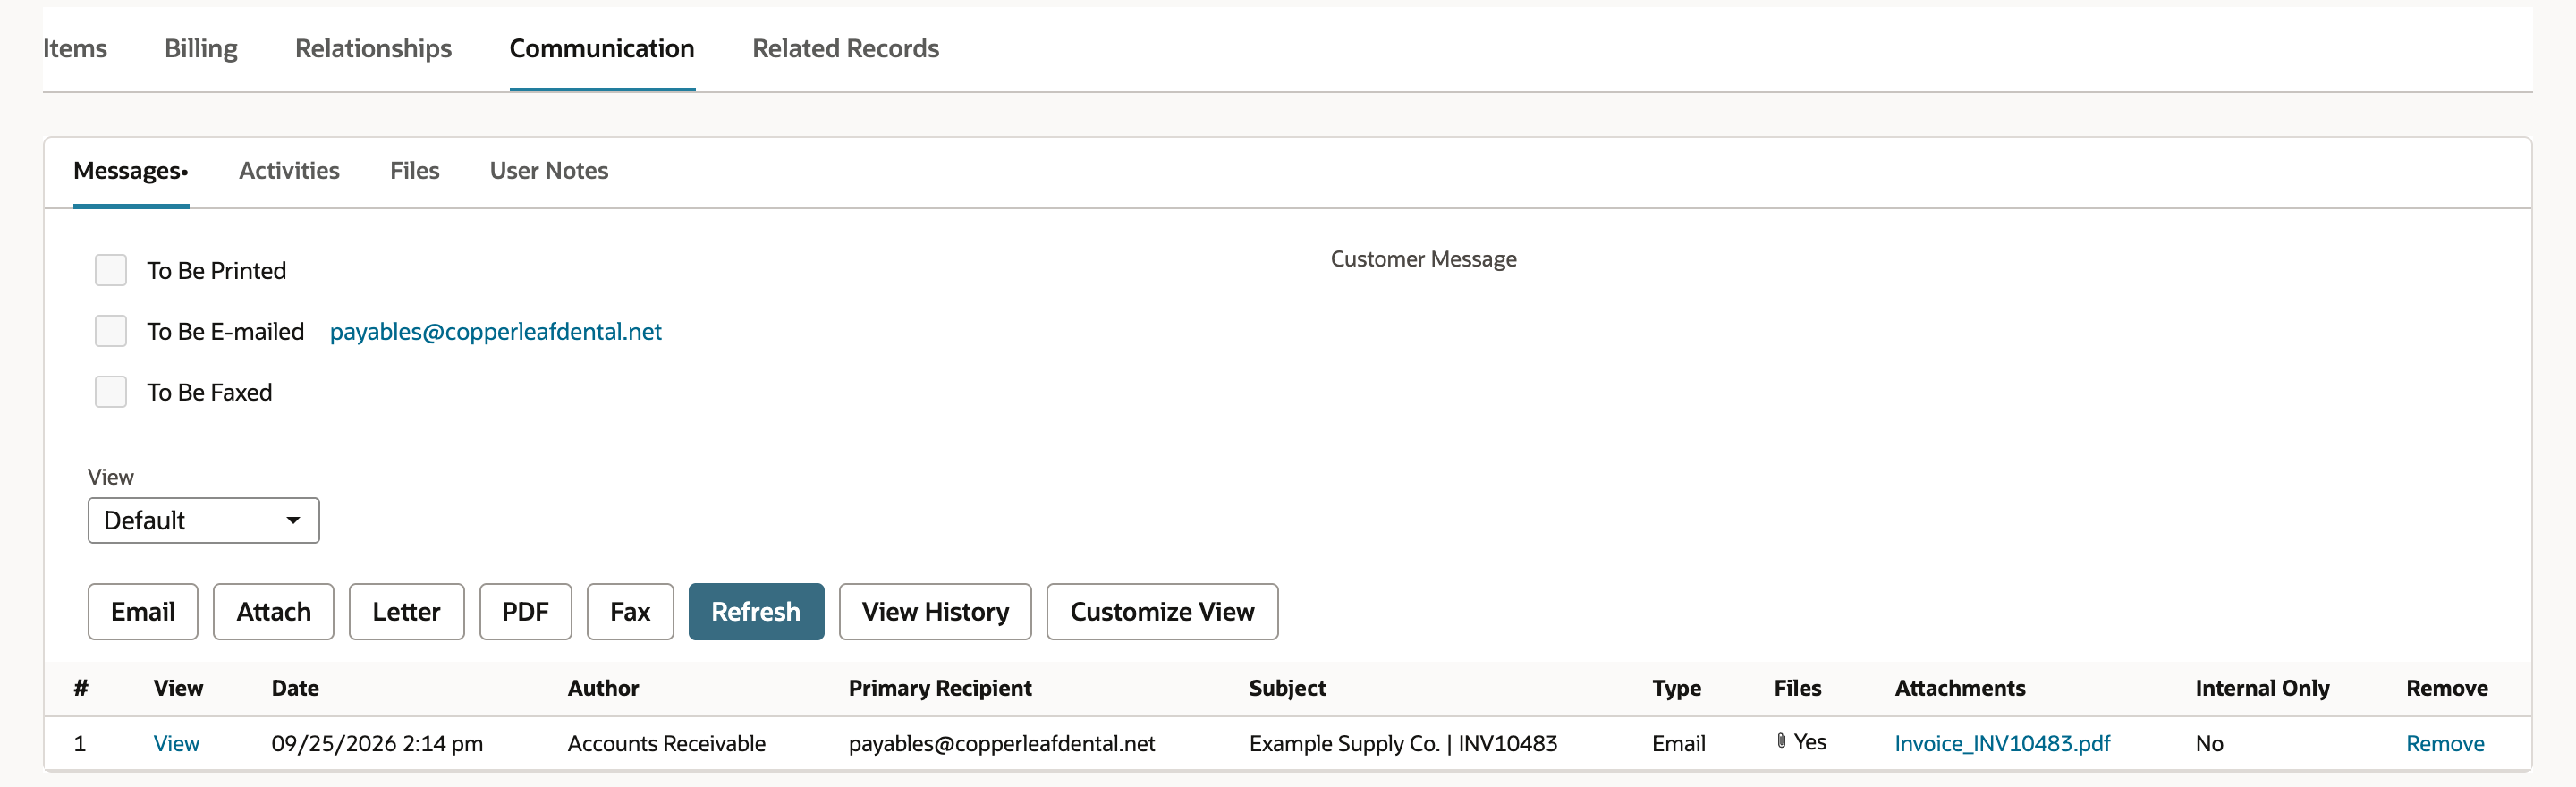
Task: Click the Email button
Action: point(143,611)
